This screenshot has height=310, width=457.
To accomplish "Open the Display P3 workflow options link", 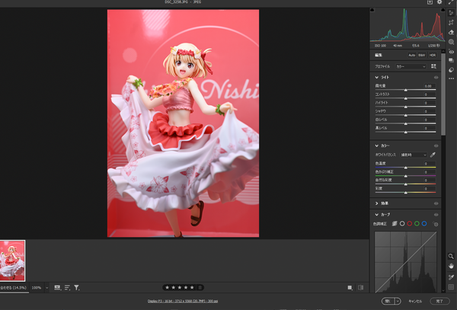I will click(x=183, y=301).
